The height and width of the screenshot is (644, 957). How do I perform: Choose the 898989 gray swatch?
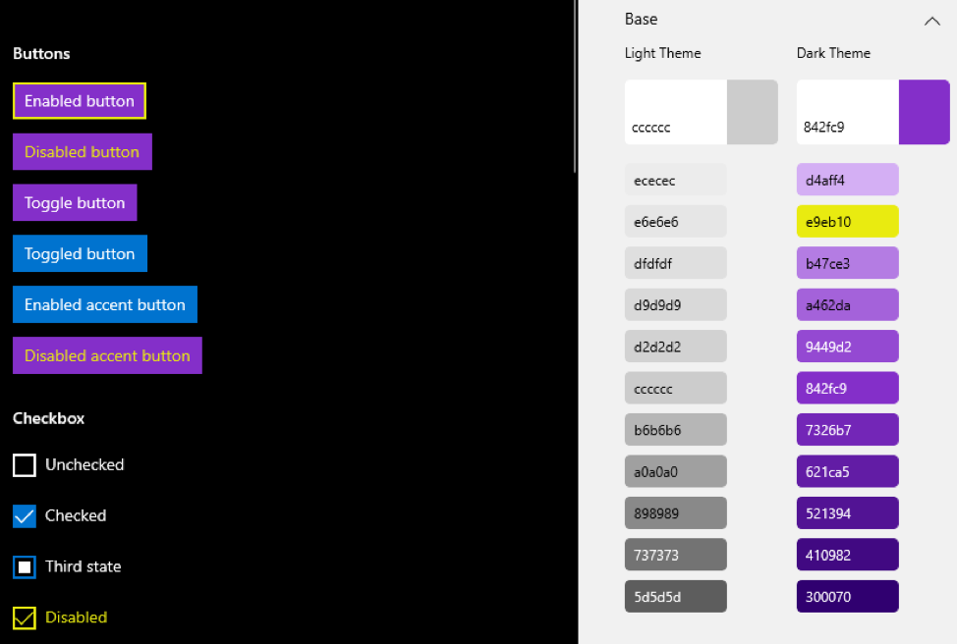tap(676, 512)
